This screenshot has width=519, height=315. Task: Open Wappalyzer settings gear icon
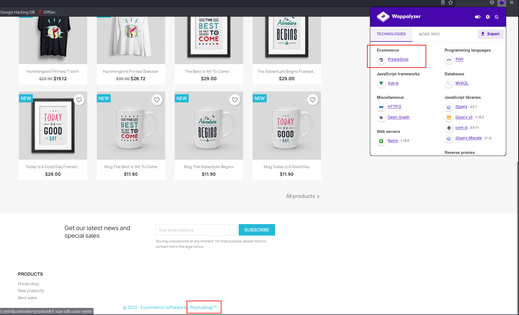488,17
